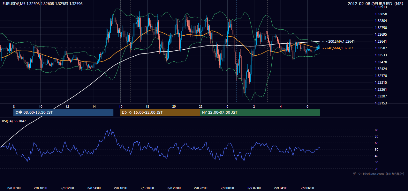Click price level 1.32207 on the axis
The image size is (408, 191).
click(x=381, y=96)
